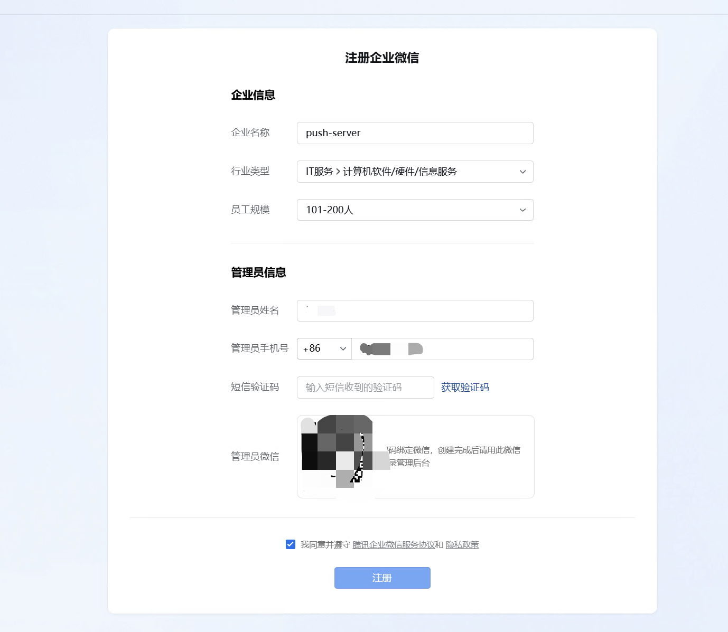The image size is (728, 632).
Task: Focus the 管理员姓名 name field
Action: coord(415,310)
